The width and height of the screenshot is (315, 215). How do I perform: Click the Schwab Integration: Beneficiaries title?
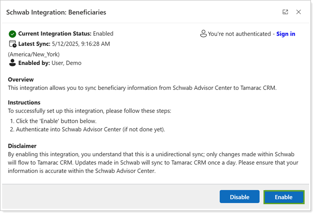pyautogui.click(x=56, y=12)
